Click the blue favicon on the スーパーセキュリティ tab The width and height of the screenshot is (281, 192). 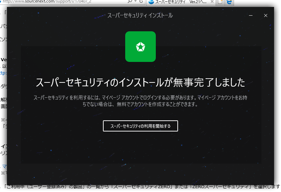pos(151,2)
